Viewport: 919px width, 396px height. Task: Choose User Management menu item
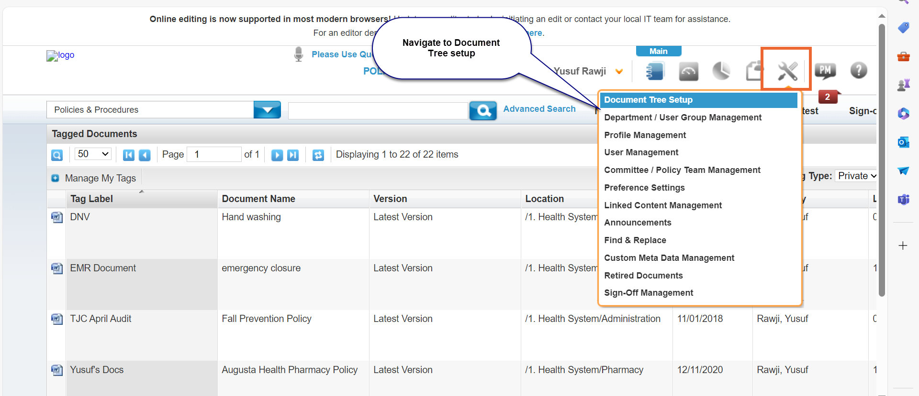tap(641, 152)
